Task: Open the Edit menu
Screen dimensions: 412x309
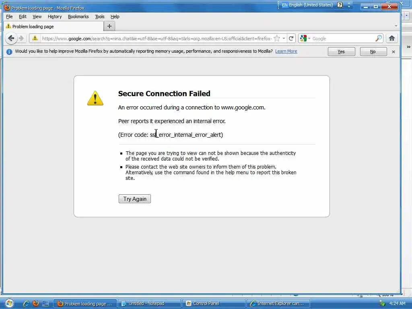Action: (x=23, y=16)
